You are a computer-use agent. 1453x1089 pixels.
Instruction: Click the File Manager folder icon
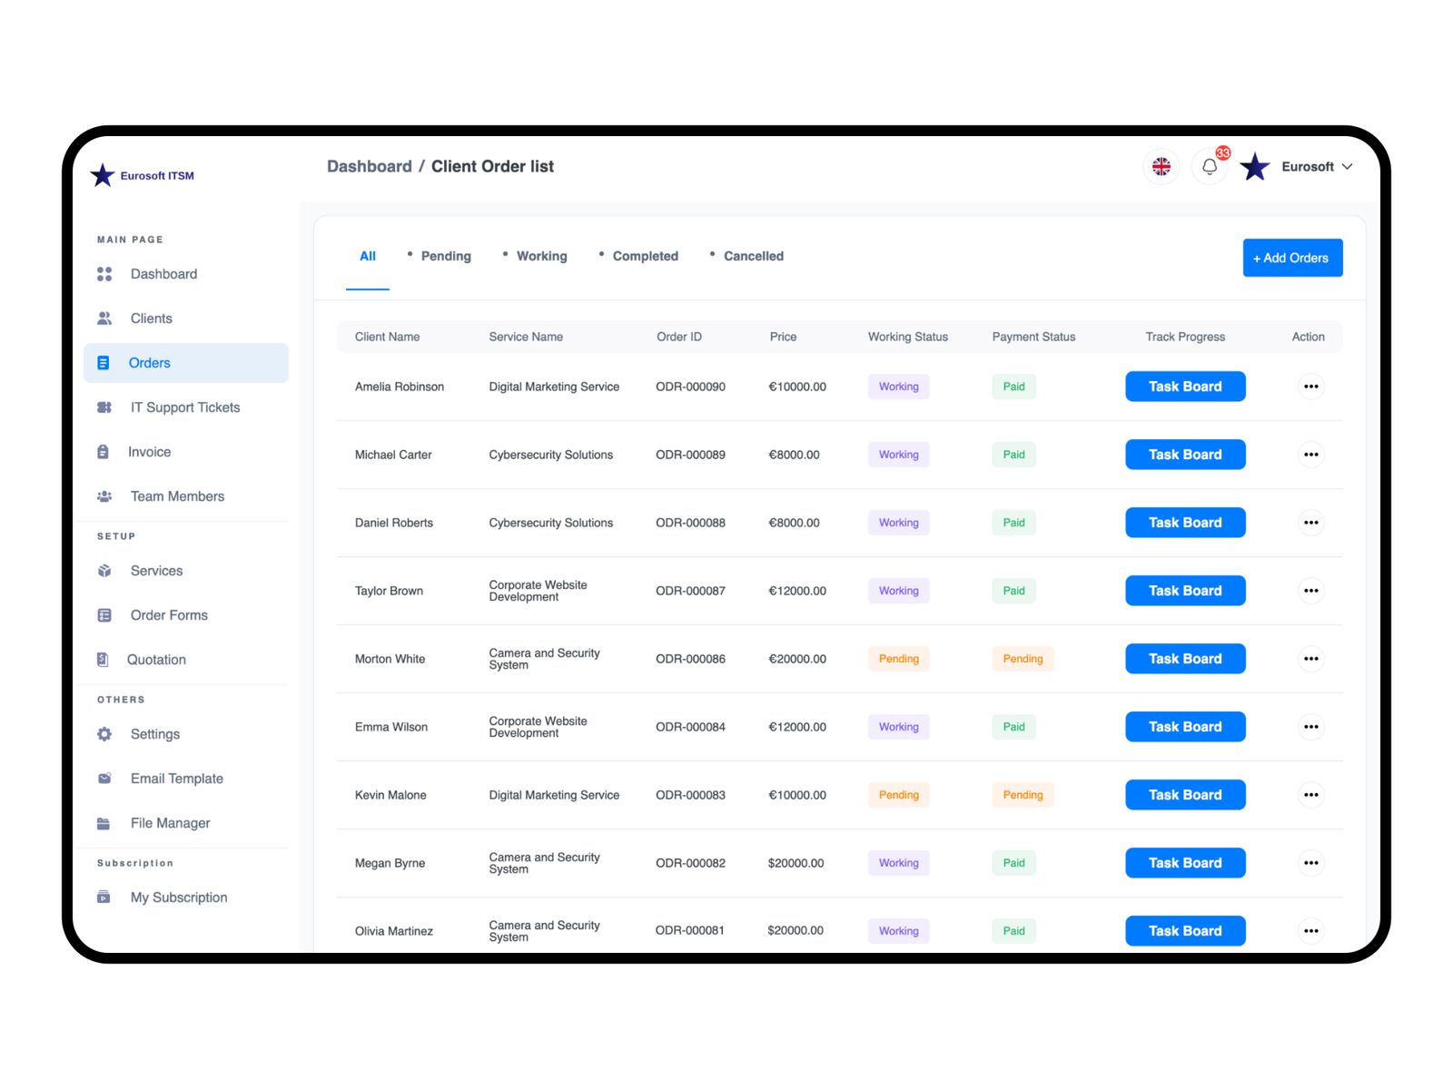(104, 823)
